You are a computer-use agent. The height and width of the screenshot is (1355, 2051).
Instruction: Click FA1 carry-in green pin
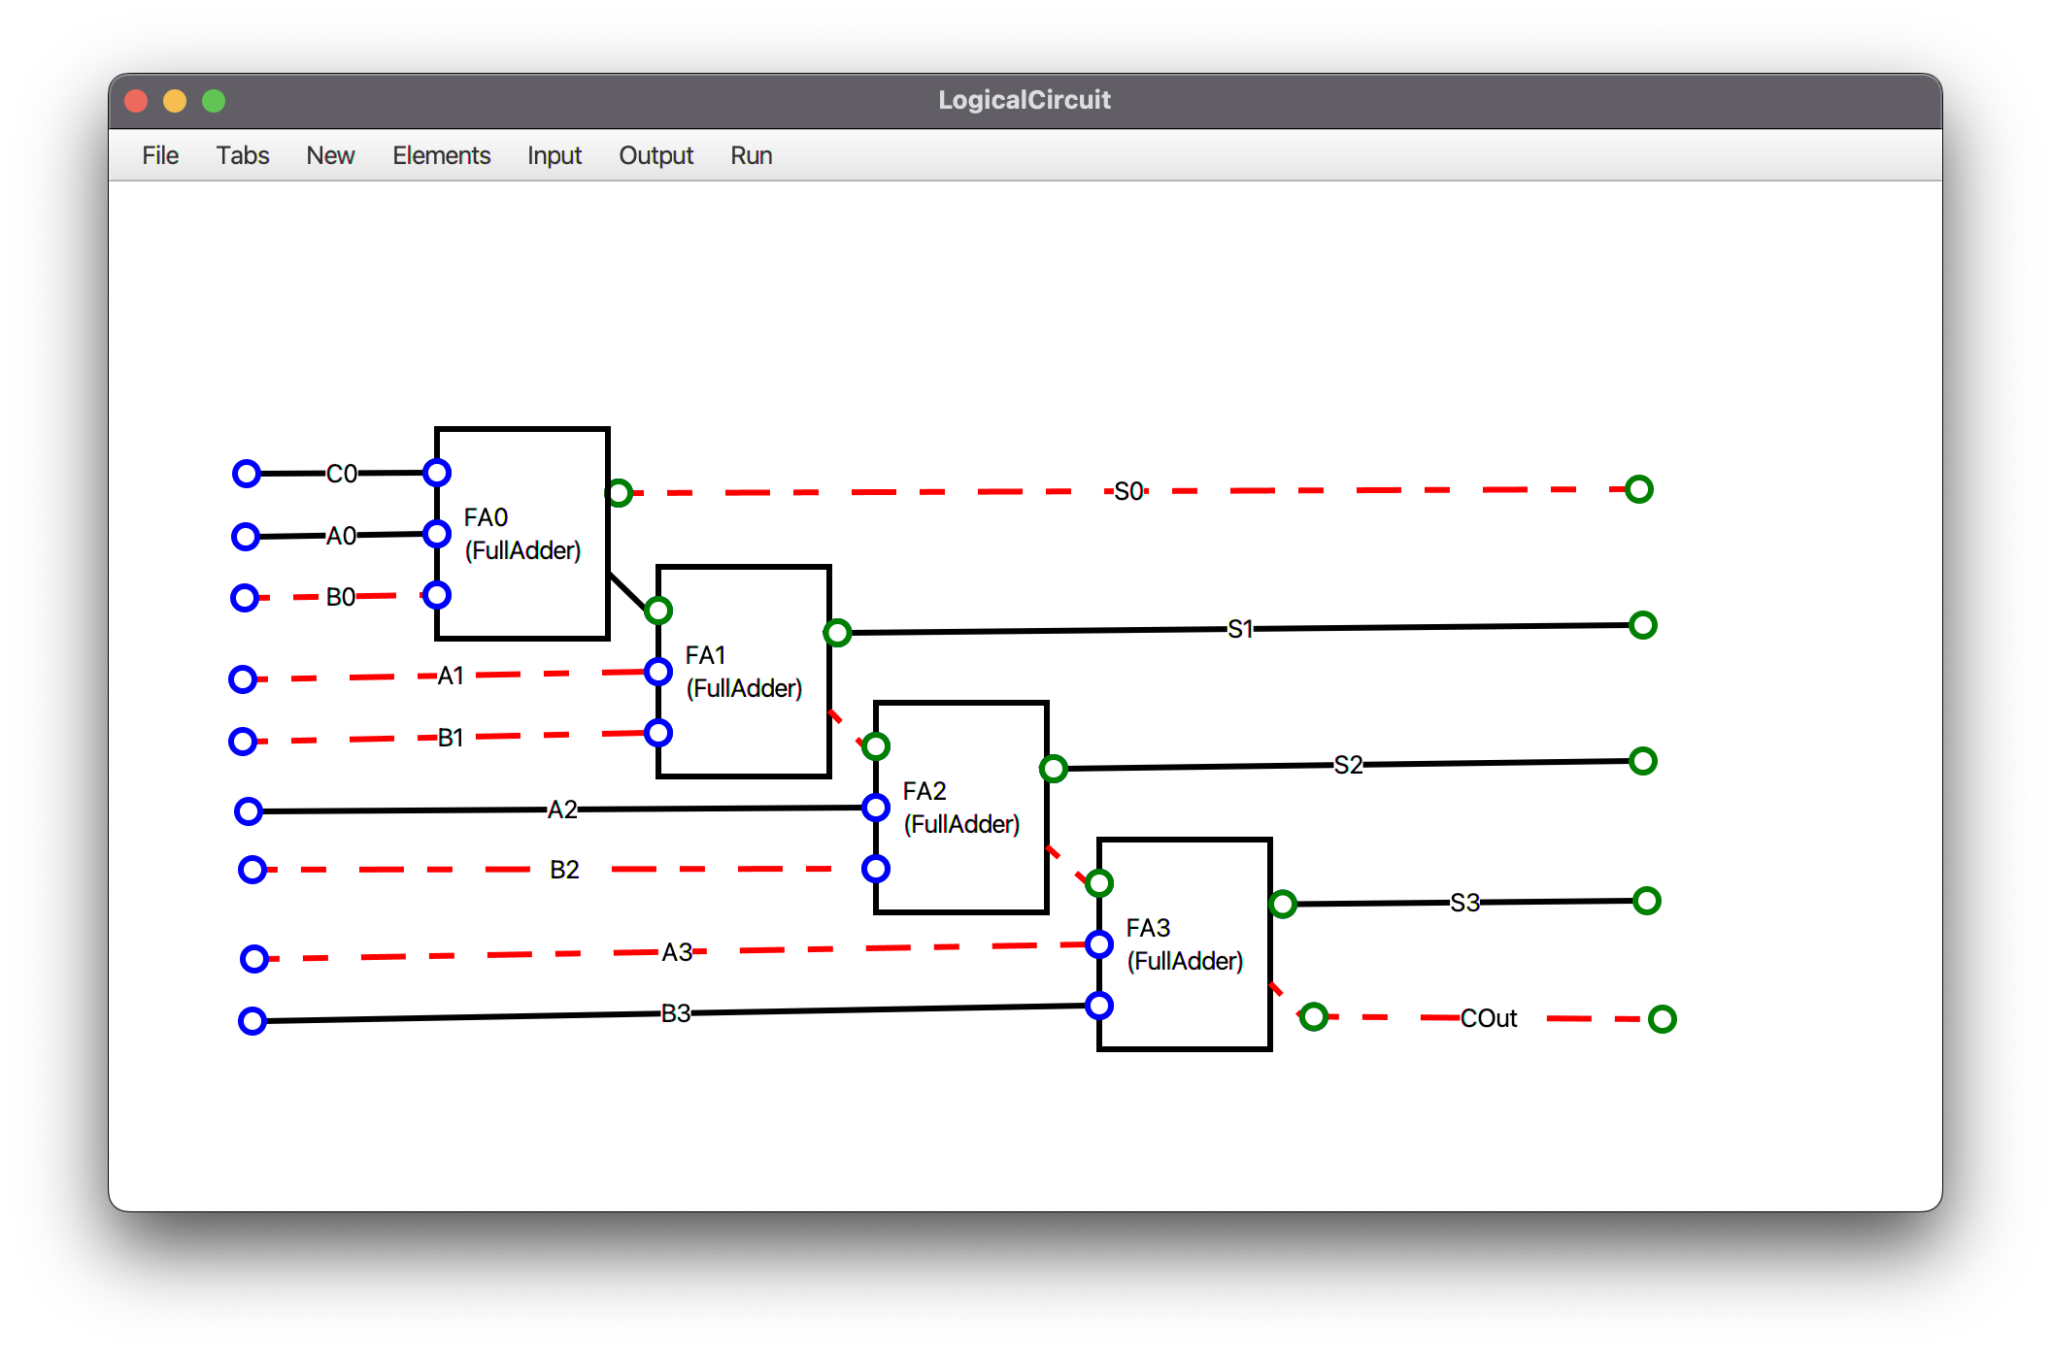pyautogui.click(x=658, y=611)
